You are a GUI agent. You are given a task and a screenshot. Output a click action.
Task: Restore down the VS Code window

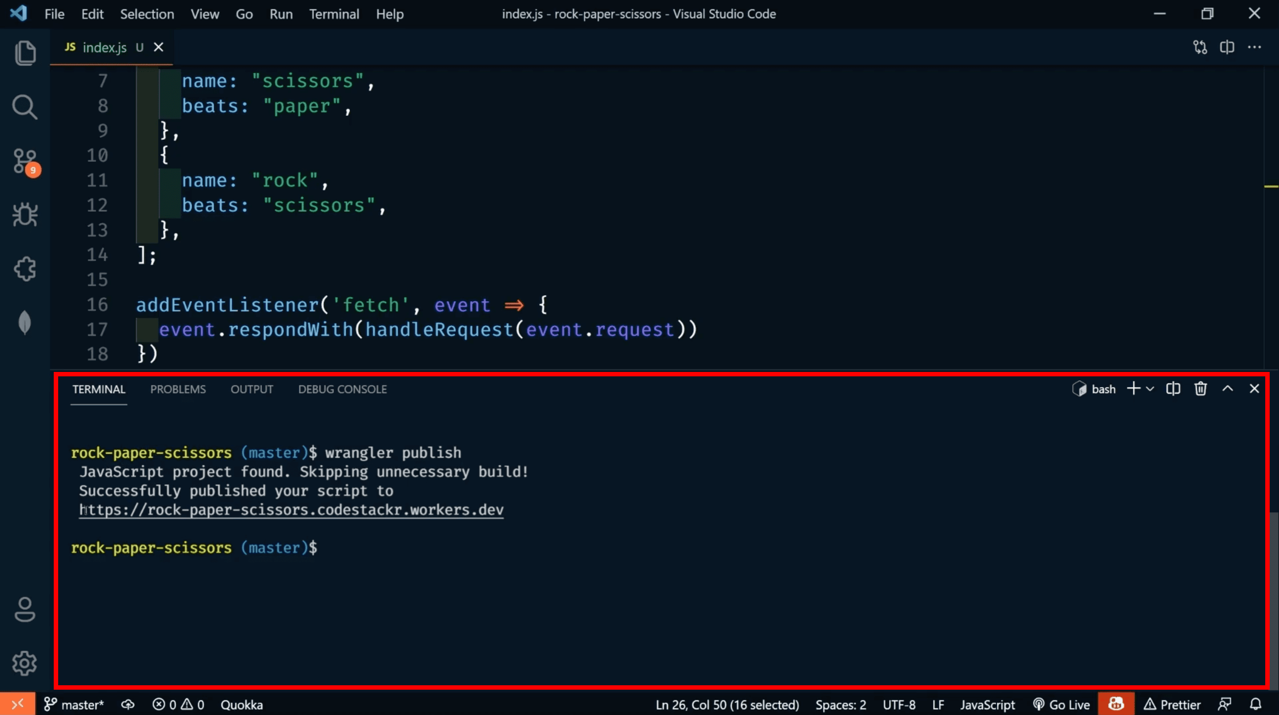point(1207,13)
